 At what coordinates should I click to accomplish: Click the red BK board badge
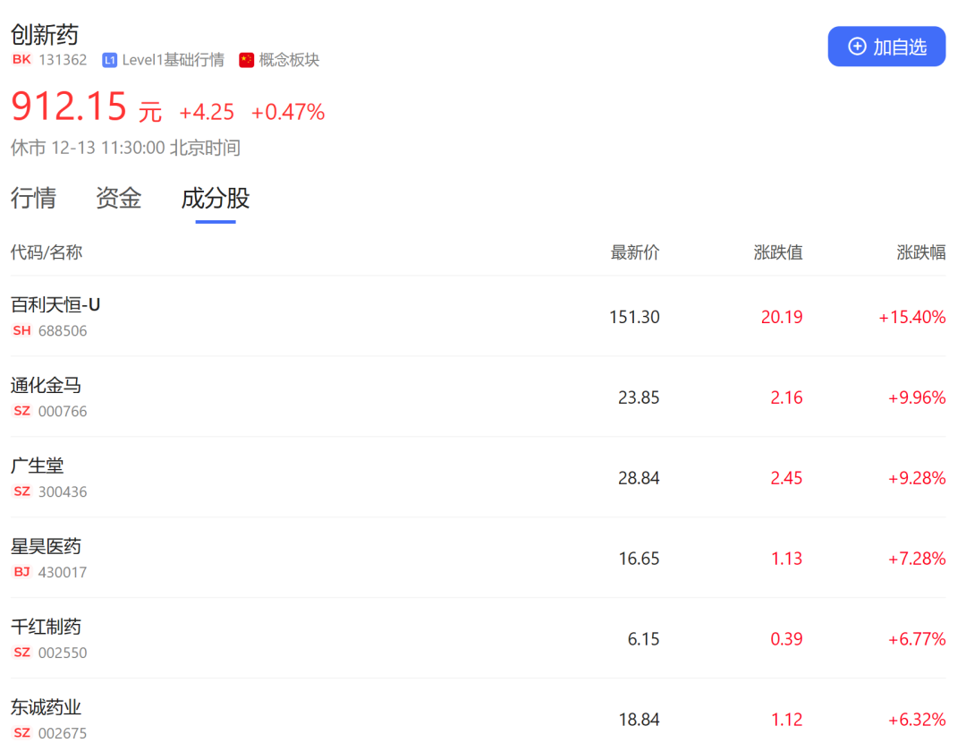coord(21,59)
